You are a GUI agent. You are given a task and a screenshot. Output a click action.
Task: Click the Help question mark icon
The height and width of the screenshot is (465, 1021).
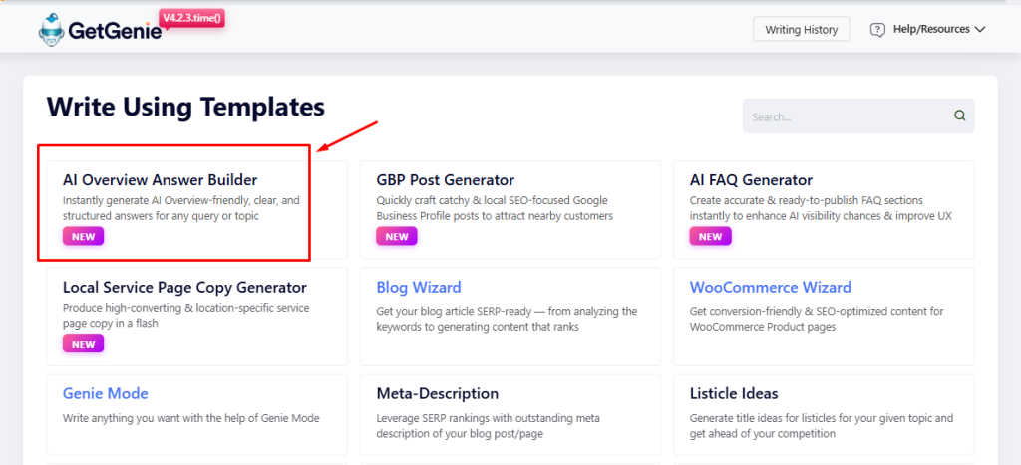877,30
